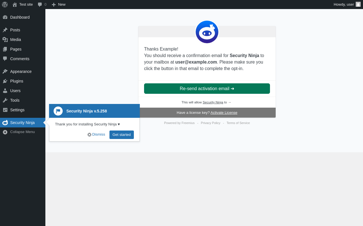Click the comment count 0 in admin bar

pos(45,5)
